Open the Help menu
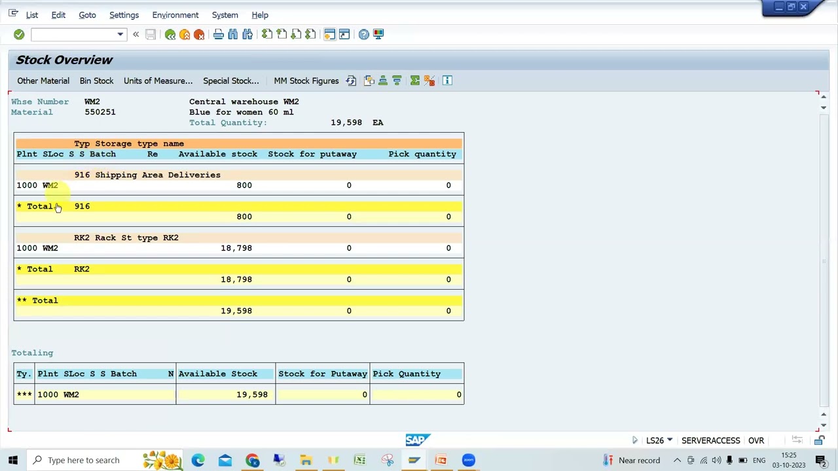The width and height of the screenshot is (838, 471). click(260, 15)
